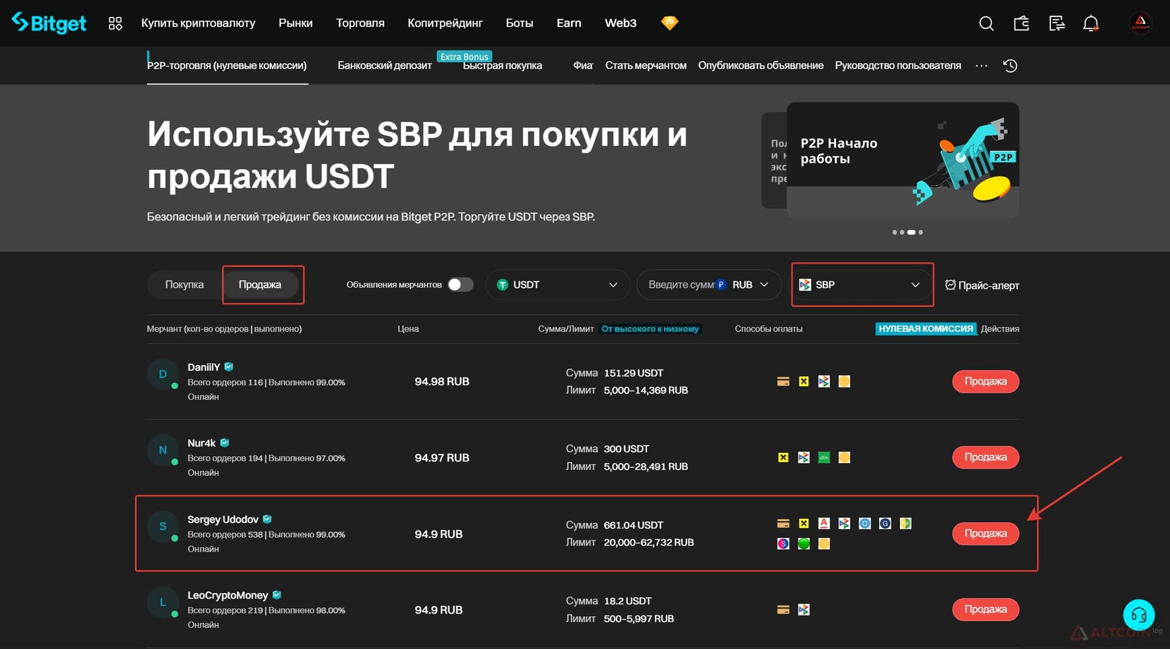1170x649 pixels.
Task: Click the Bitget logo
Action: [49, 23]
